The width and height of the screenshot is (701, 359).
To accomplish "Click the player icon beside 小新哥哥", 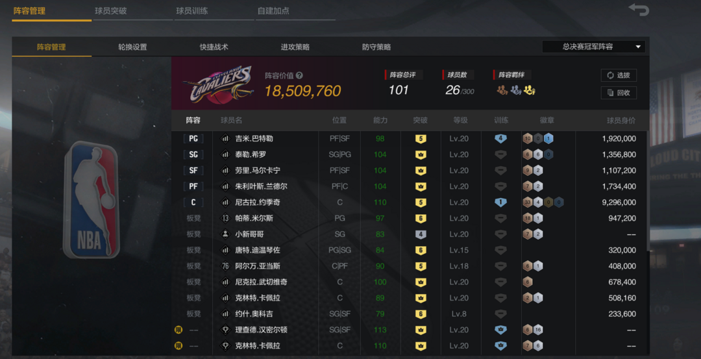I will click(225, 234).
